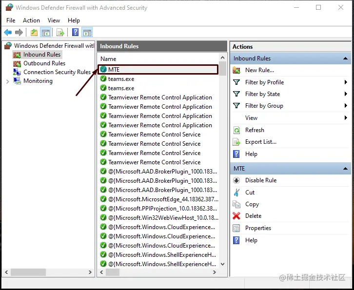The height and width of the screenshot is (290, 354).
Task: Select the MTE inbound rule
Action: (x=158, y=70)
